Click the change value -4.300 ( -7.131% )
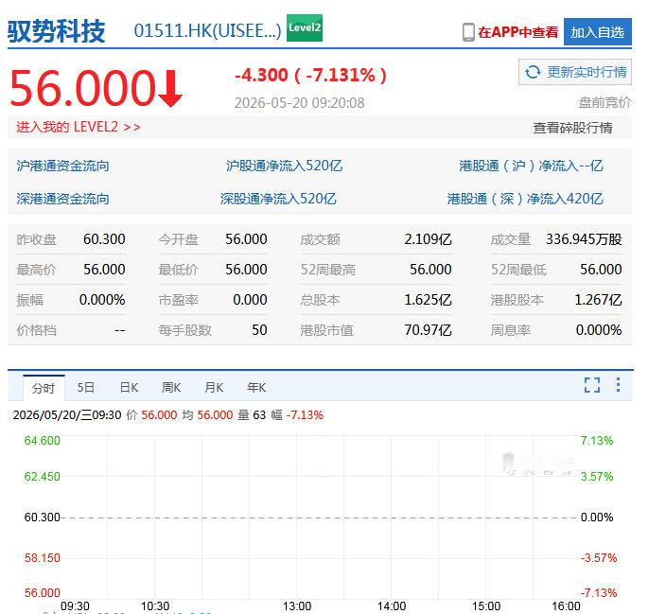The height and width of the screenshot is (614, 648). [x=310, y=75]
